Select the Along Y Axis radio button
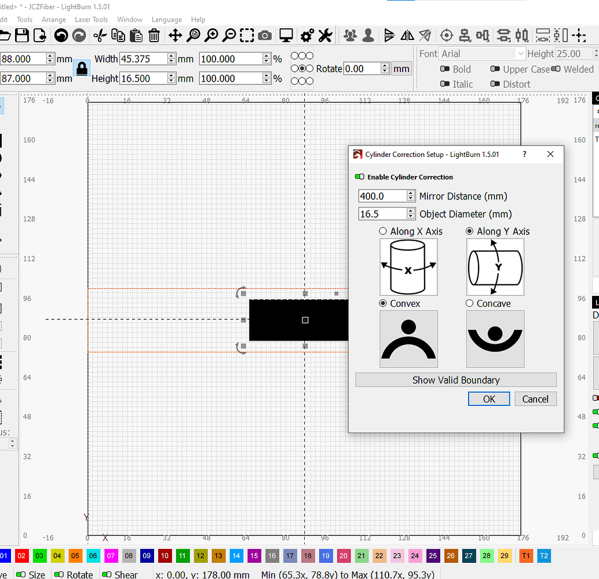The width and height of the screenshot is (599, 579). click(x=469, y=231)
